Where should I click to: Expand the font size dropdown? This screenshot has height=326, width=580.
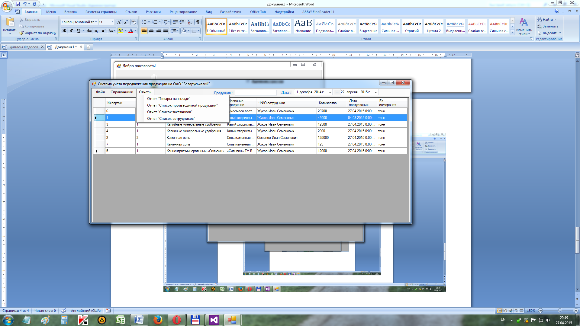click(x=112, y=22)
